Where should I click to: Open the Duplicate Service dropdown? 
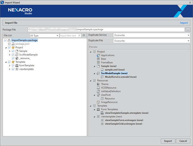pos(151,35)
